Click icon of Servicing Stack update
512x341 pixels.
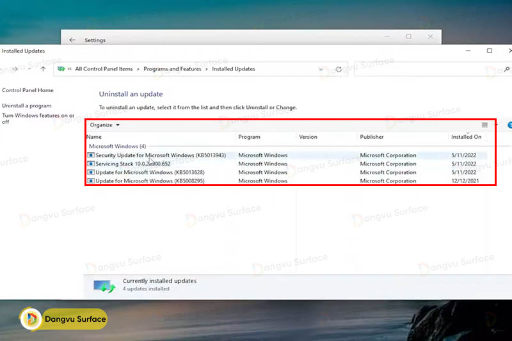click(91, 164)
